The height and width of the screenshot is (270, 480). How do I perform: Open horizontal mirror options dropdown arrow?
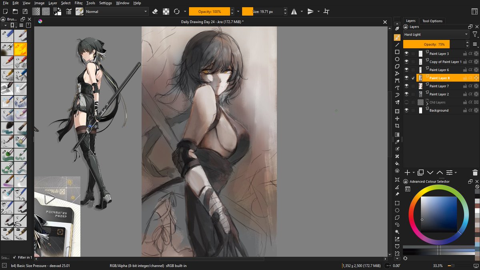[302, 12]
